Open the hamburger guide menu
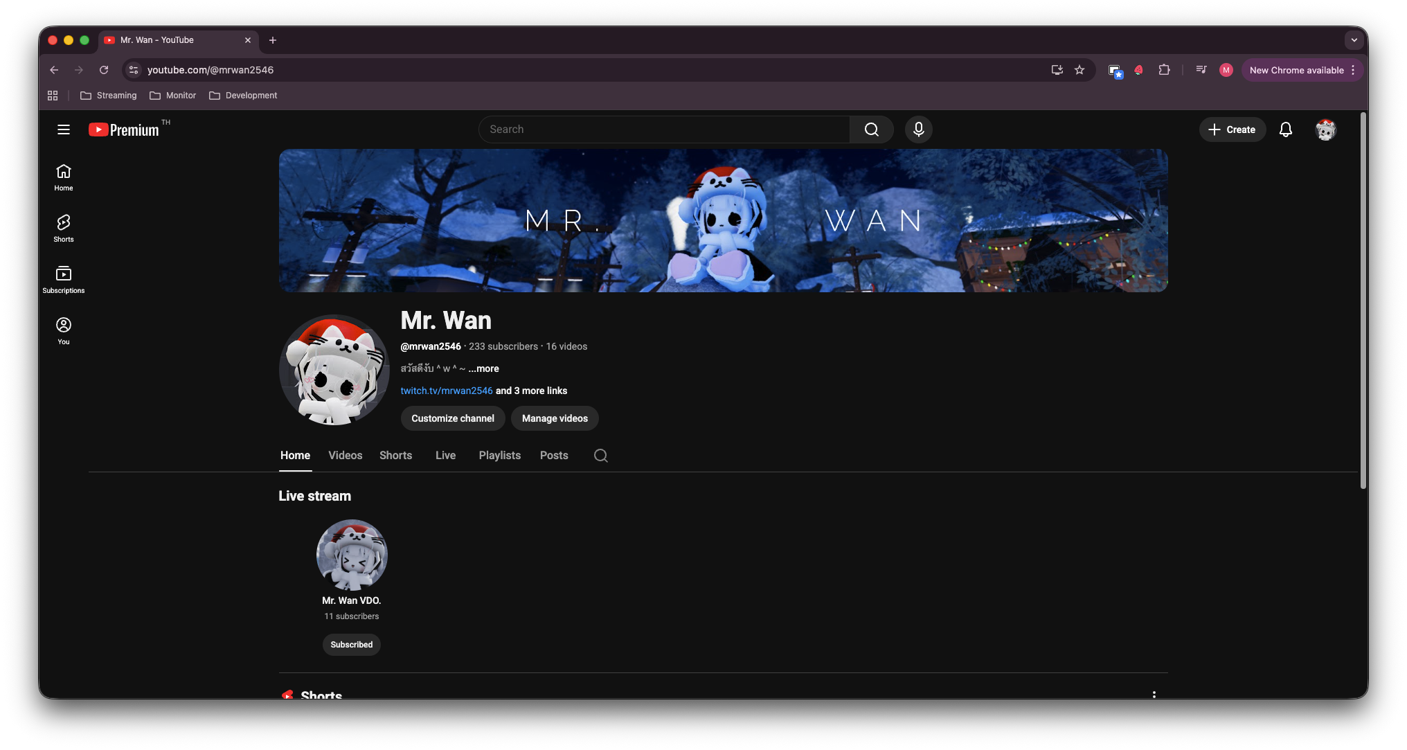Viewport: 1407px width, 750px height. tap(64, 130)
